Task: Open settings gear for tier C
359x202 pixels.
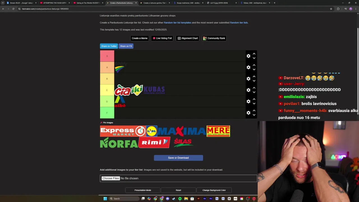Action: click(248, 90)
